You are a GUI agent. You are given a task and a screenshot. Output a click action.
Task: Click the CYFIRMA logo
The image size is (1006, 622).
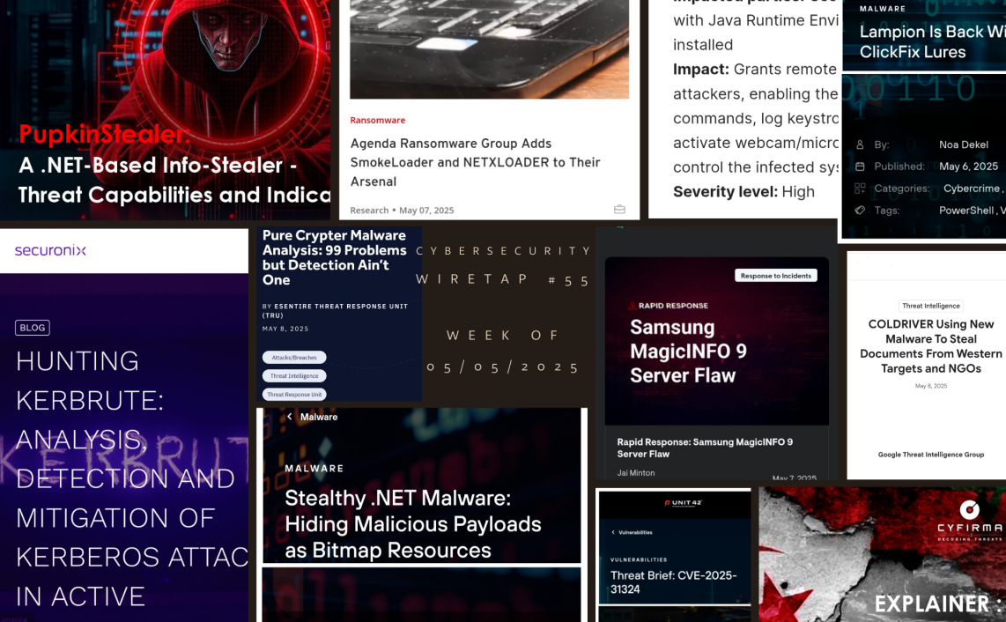[x=969, y=521]
